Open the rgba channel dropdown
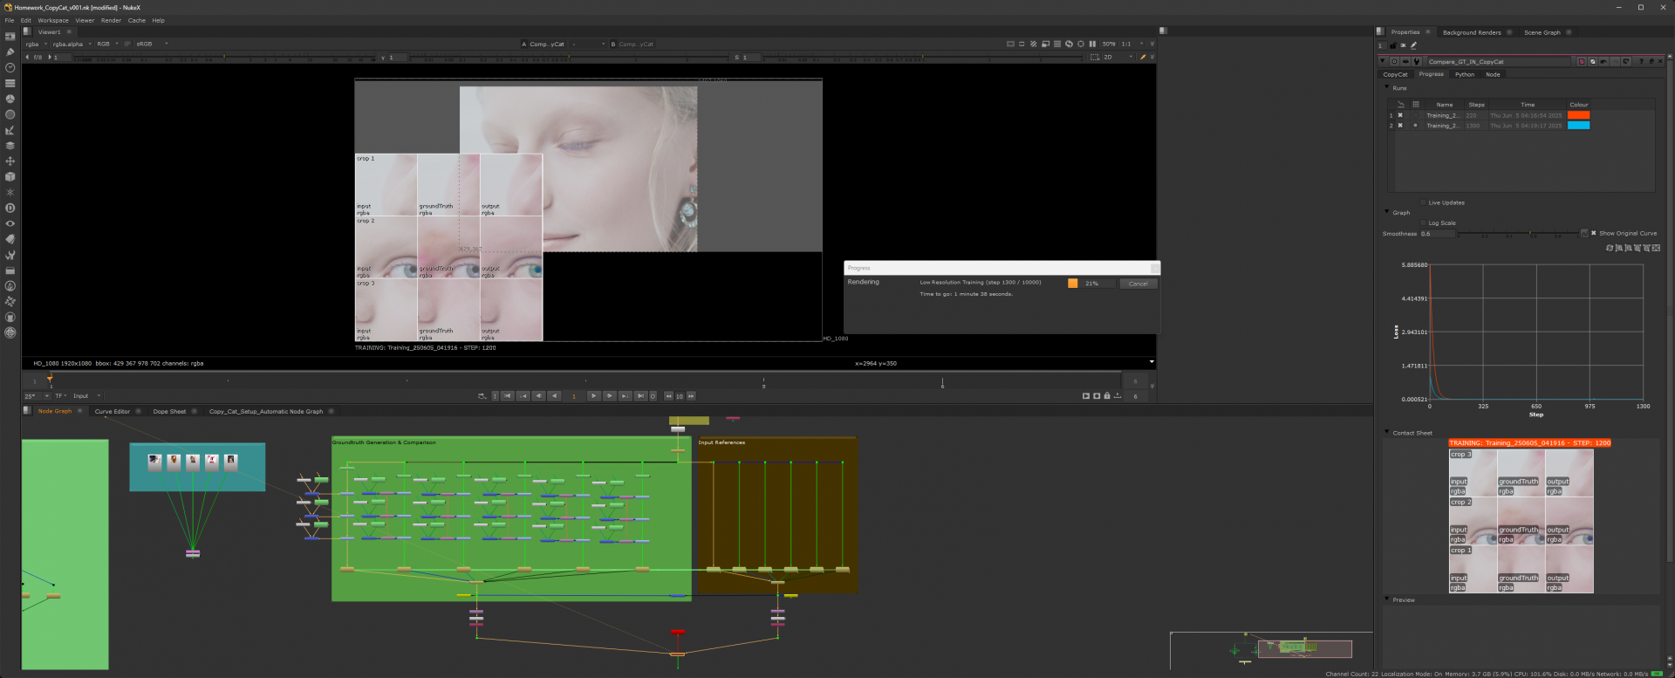This screenshot has width=1675, height=678. coord(36,44)
